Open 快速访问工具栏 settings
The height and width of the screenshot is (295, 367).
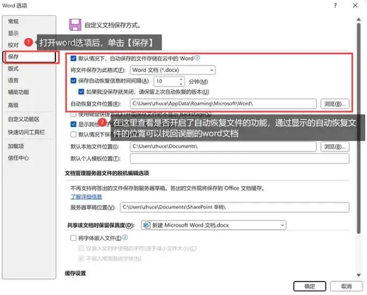tap(26, 132)
